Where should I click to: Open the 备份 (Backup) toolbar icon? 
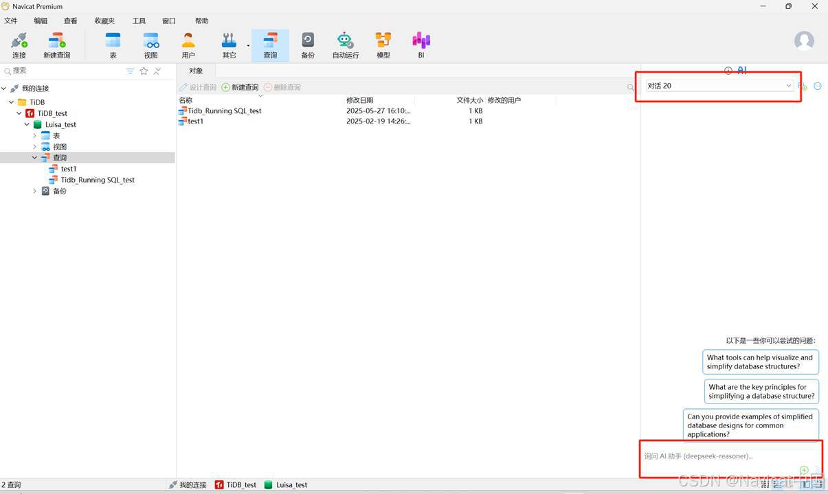pos(308,45)
